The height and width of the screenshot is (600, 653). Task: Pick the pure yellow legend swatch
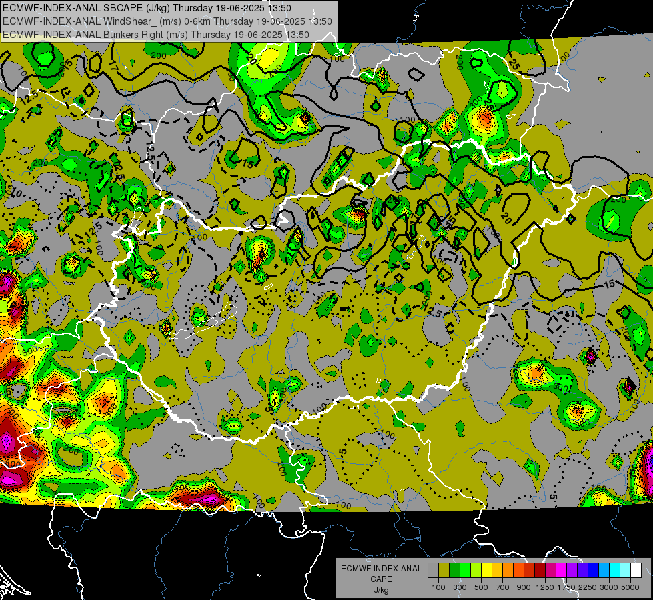tap(486, 571)
